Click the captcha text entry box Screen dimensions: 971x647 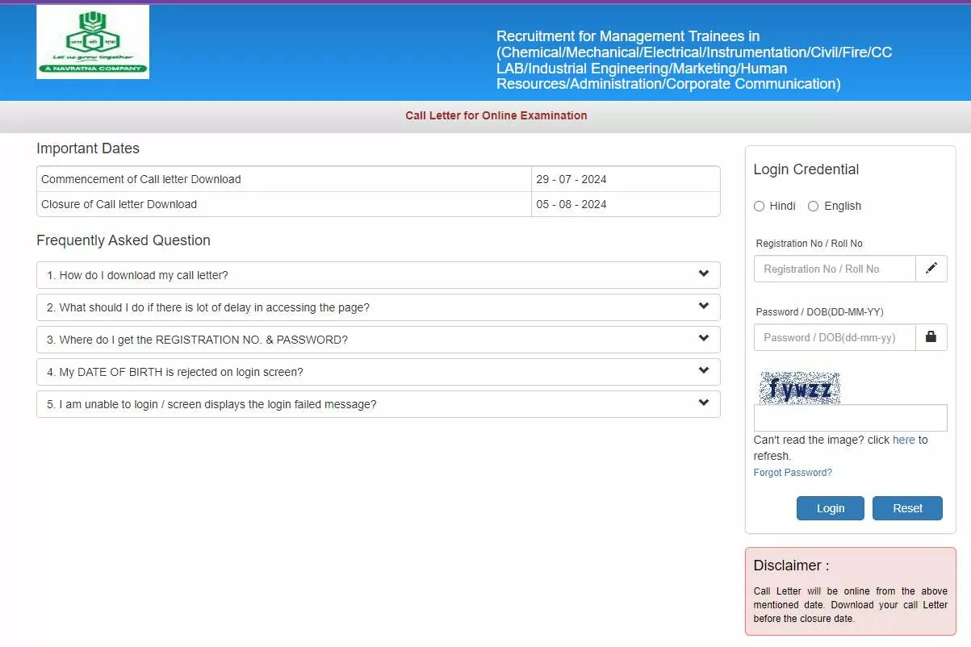tap(849, 418)
